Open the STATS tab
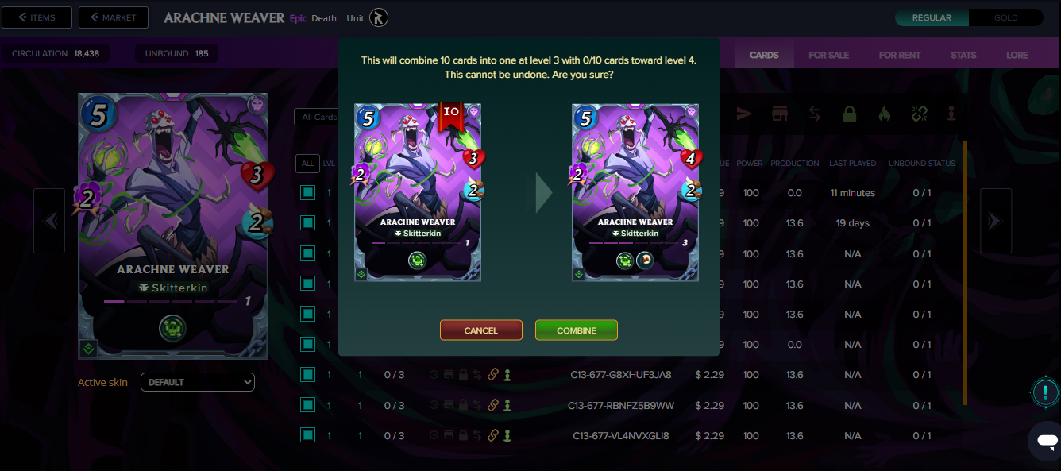 tap(963, 55)
